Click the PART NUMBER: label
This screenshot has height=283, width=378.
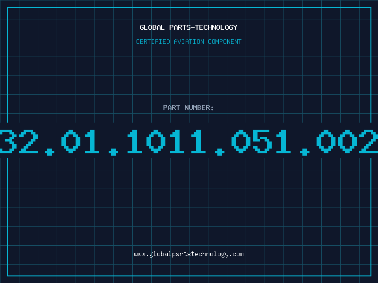(x=189, y=108)
